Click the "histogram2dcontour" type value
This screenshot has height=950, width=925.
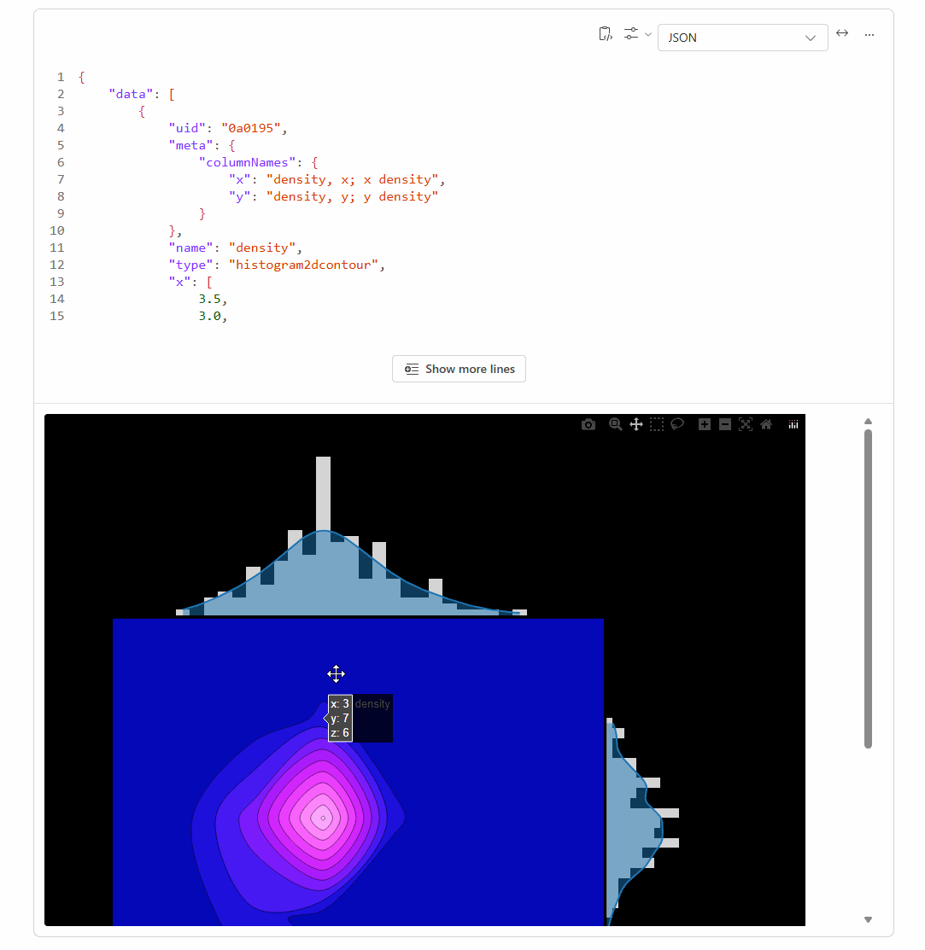pos(304,265)
